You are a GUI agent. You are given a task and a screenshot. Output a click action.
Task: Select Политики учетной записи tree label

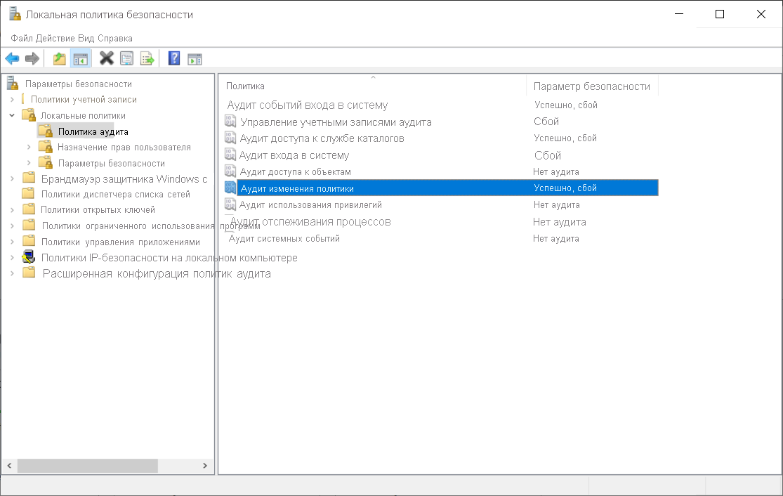pyautogui.click(x=84, y=99)
